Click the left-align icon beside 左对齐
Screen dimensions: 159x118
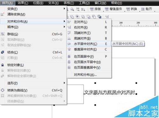(x=69, y=22)
